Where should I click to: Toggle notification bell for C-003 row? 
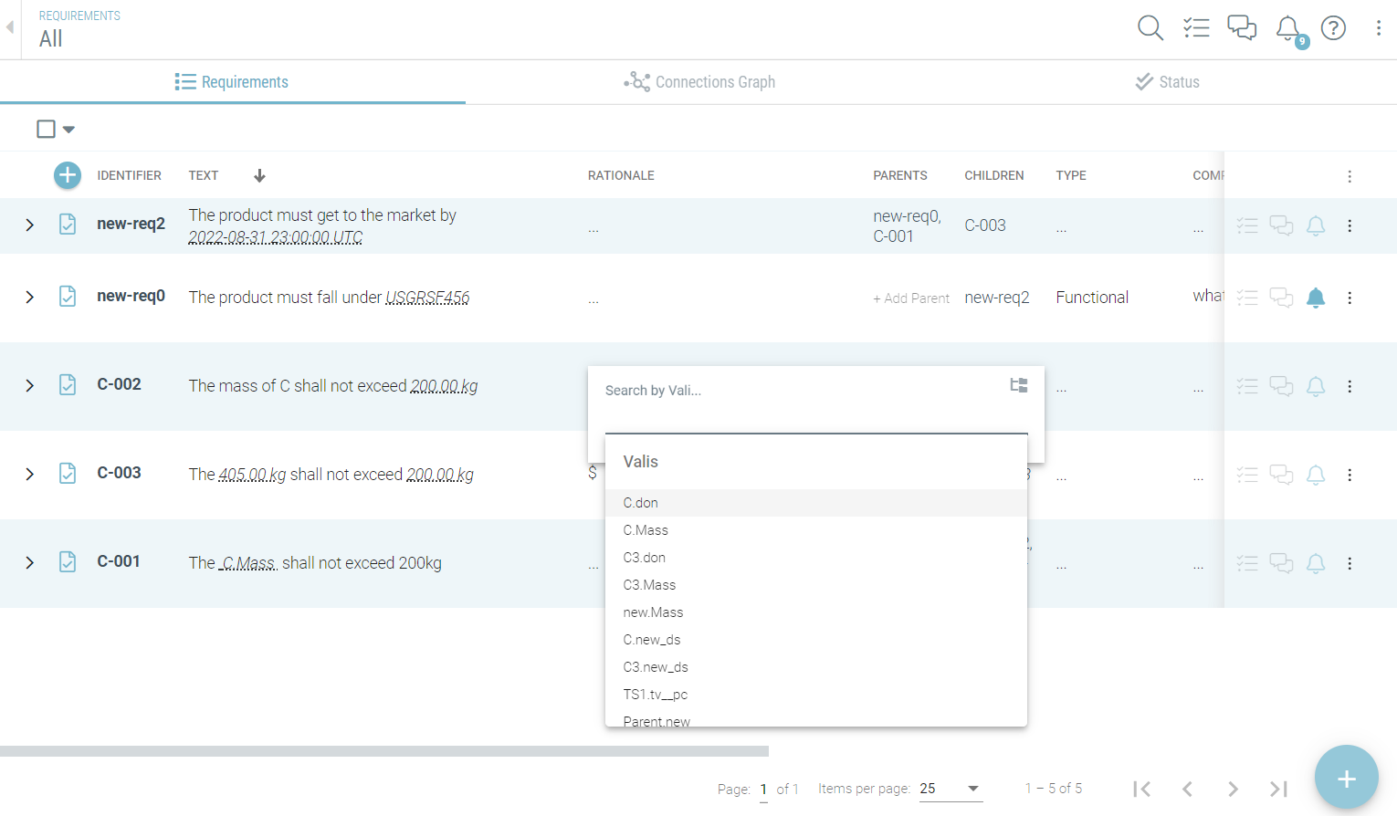(1316, 475)
